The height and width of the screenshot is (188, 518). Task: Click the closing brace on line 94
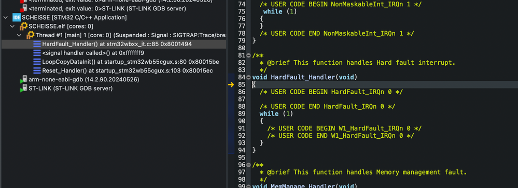[x=254, y=150]
